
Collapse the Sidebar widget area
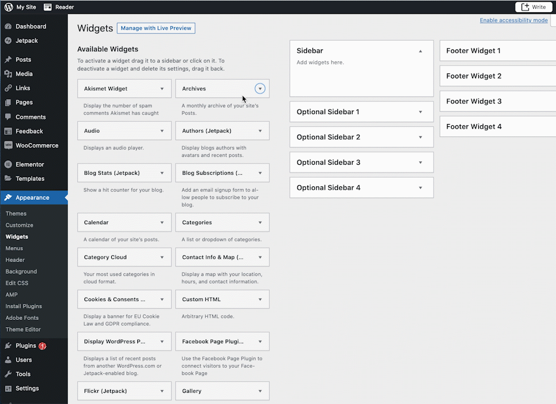[x=421, y=50]
